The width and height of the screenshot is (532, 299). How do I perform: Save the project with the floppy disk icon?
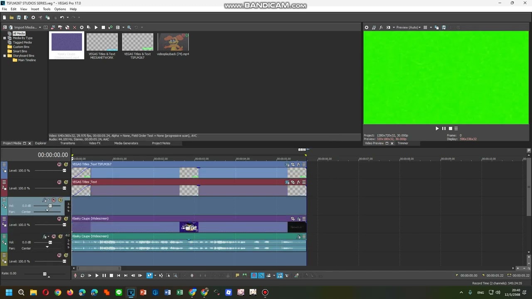(x=19, y=17)
